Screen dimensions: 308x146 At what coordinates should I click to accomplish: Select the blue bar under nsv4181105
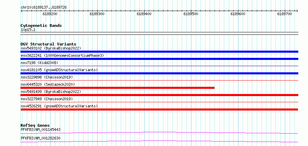point(159,73)
